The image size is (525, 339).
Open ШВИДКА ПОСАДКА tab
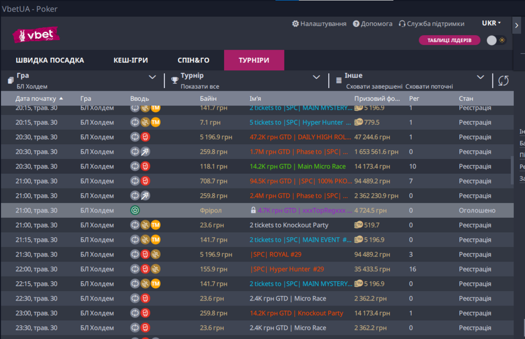tap(50, 60)
